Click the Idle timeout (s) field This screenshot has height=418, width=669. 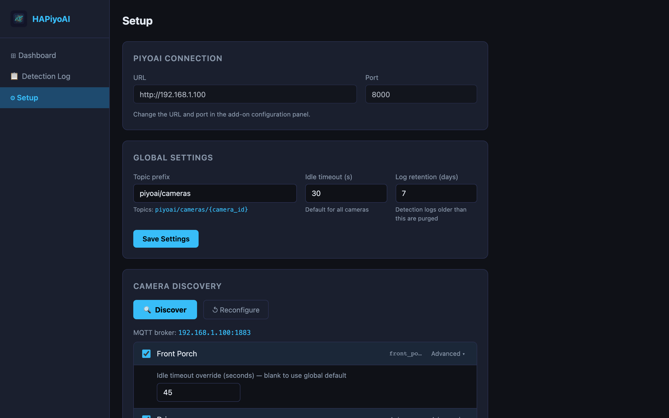(x=346, y=193)
